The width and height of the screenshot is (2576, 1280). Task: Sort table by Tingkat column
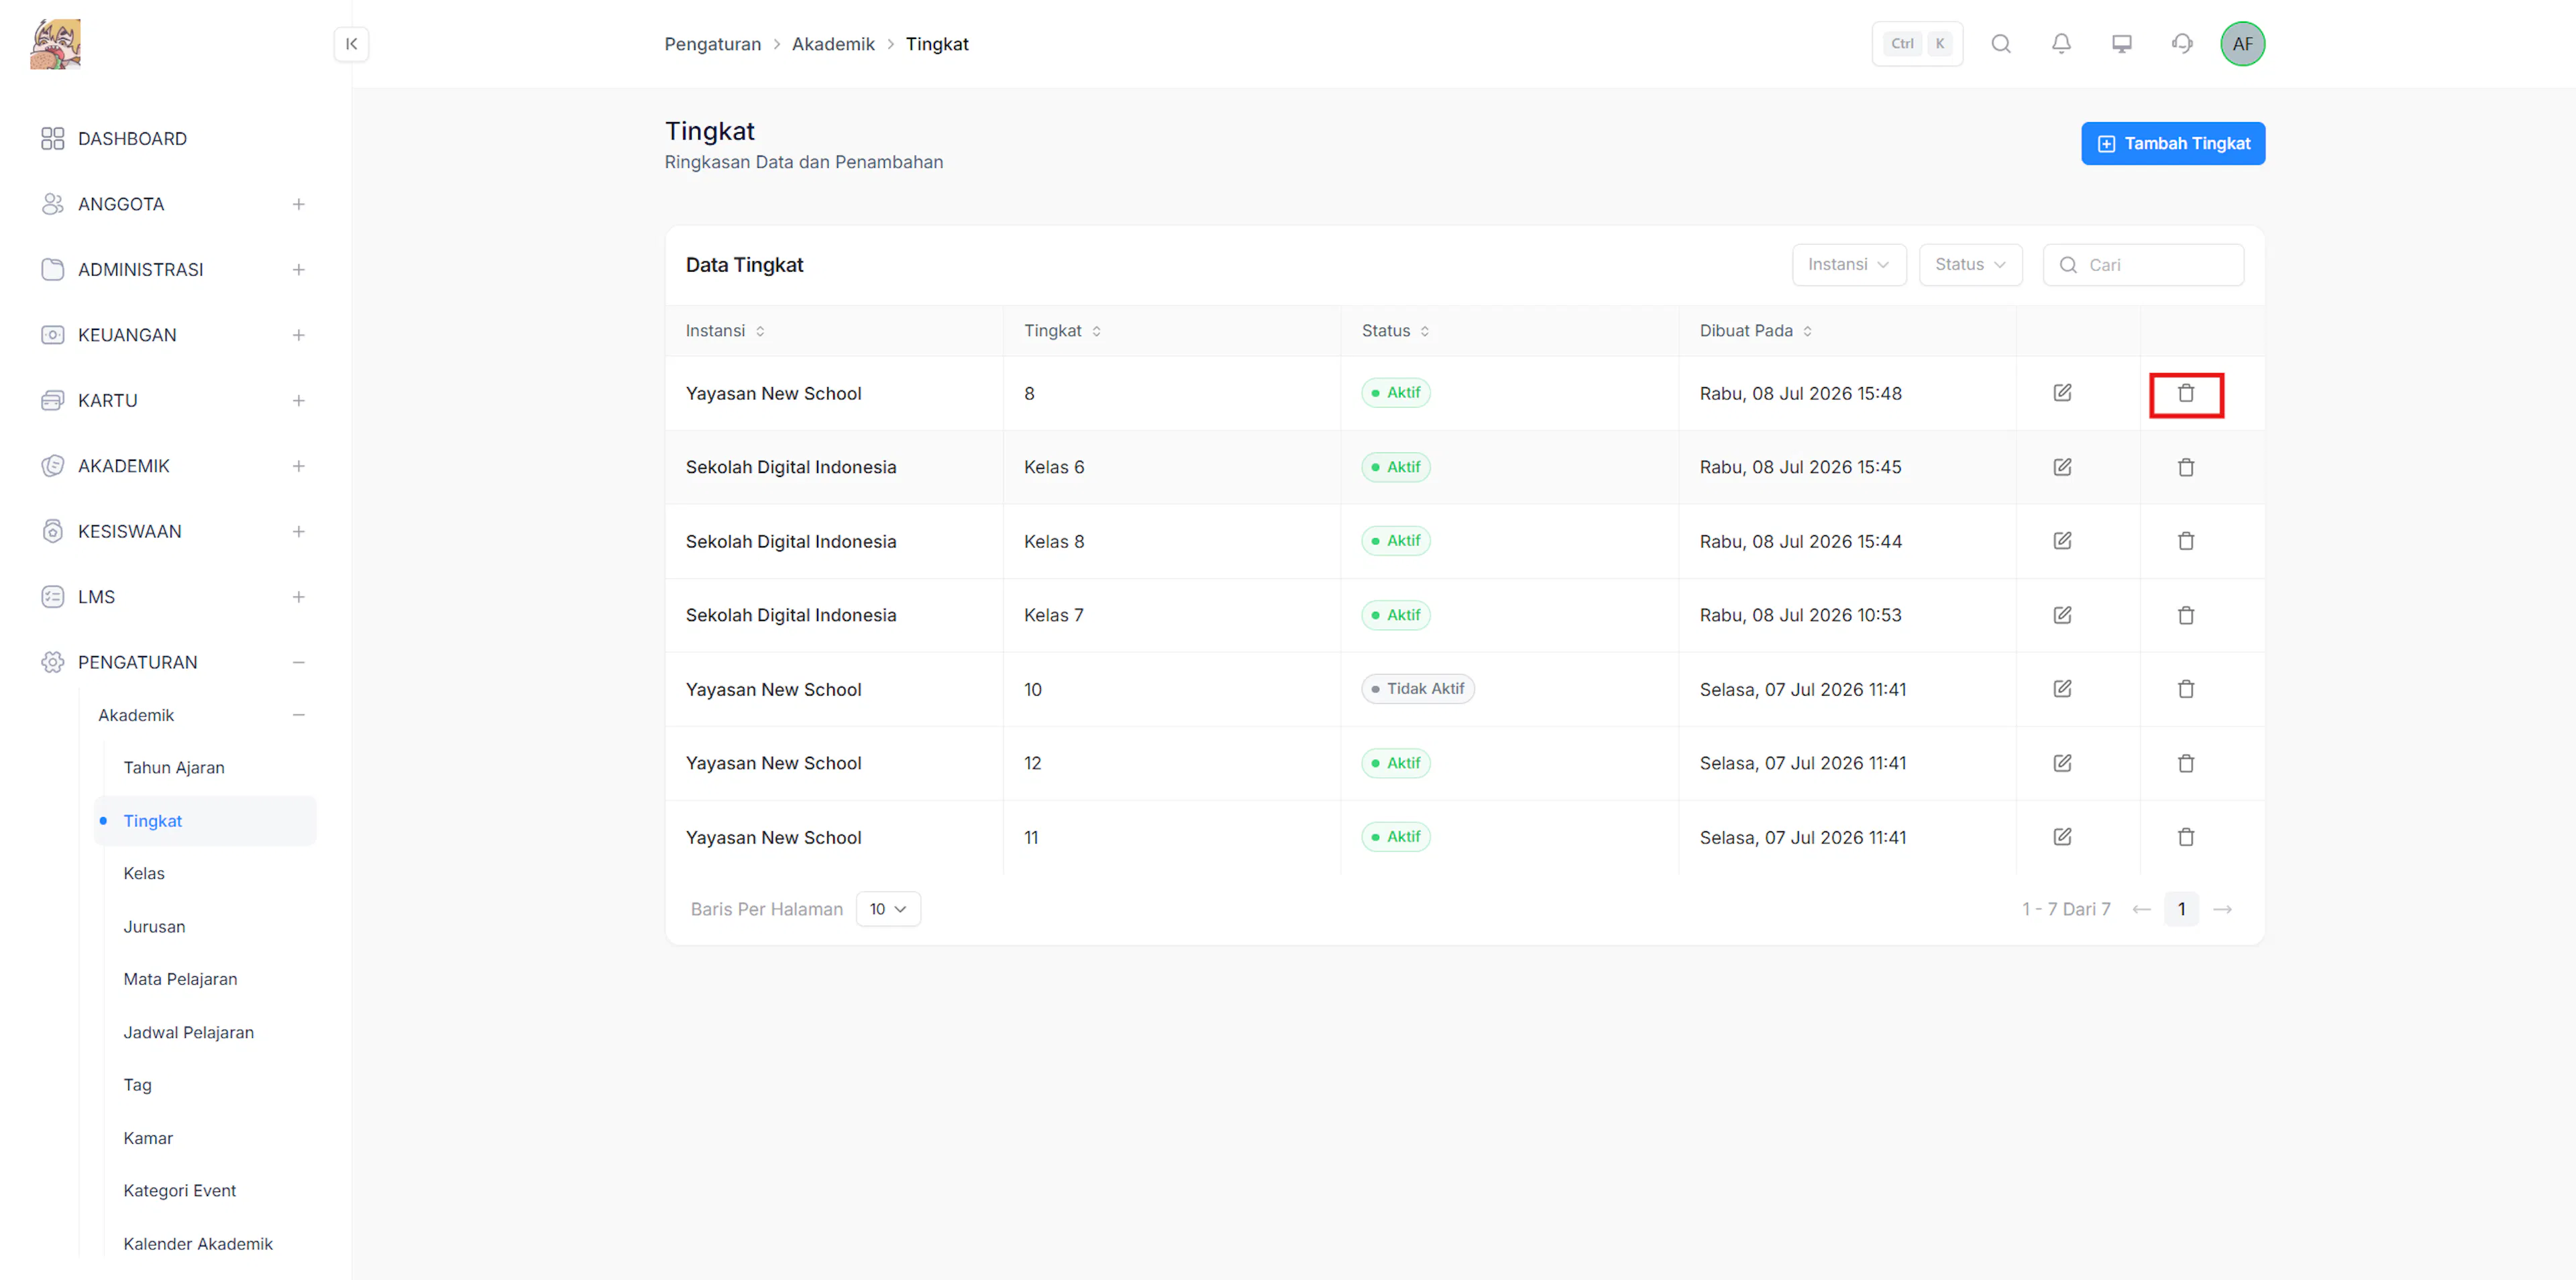tap(1062, 331)
